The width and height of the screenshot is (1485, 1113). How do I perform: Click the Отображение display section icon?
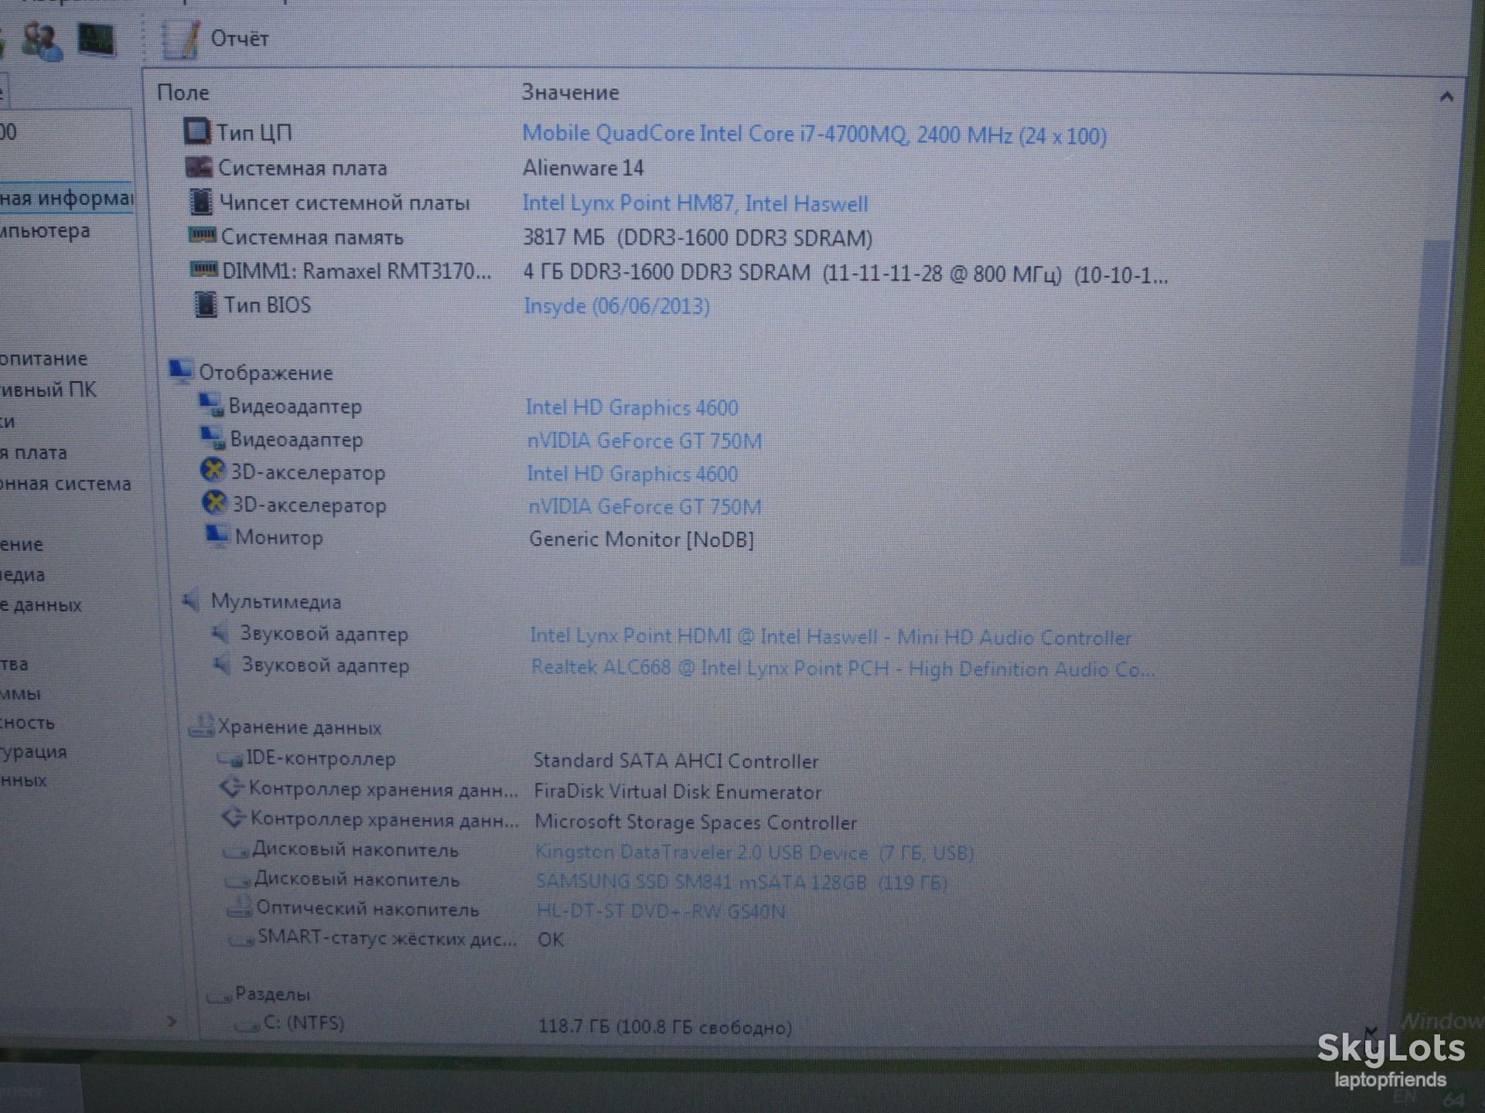pos(181,371)
